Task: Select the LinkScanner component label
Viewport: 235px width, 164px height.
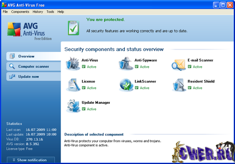Action: pyautogui.click(x=145, y=82)
